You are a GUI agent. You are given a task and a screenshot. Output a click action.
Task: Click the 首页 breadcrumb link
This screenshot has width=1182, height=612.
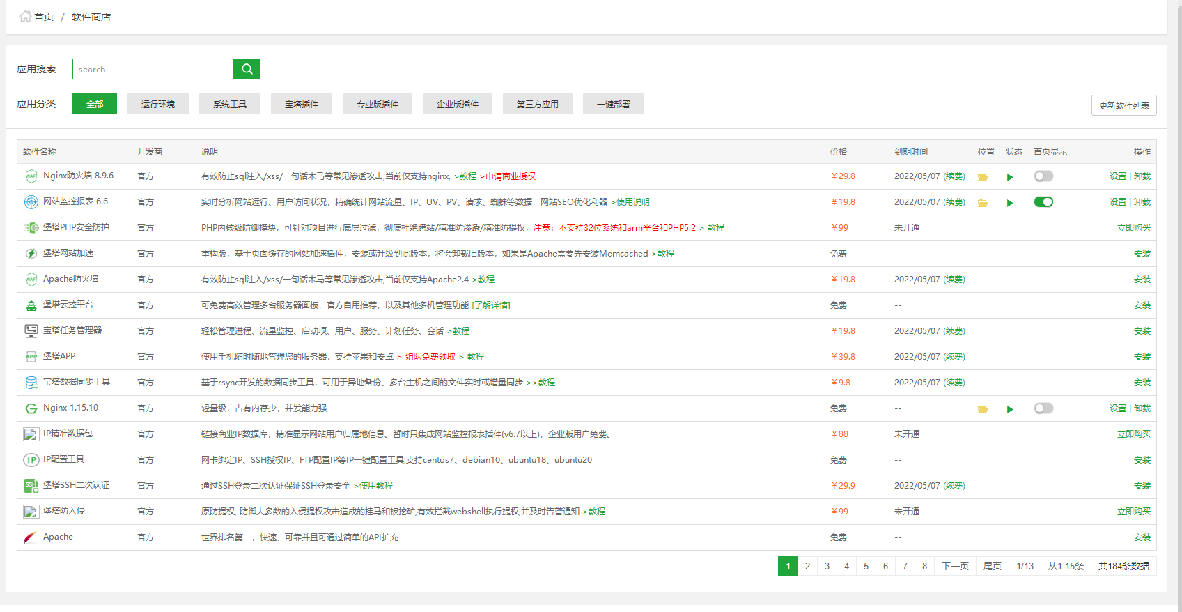point(44,17)
